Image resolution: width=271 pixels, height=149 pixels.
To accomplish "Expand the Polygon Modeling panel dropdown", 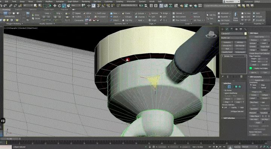I will coord(14,24).
